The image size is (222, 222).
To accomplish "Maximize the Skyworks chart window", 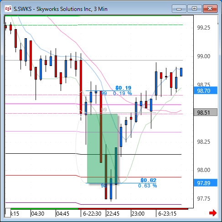I will (194, 9).
